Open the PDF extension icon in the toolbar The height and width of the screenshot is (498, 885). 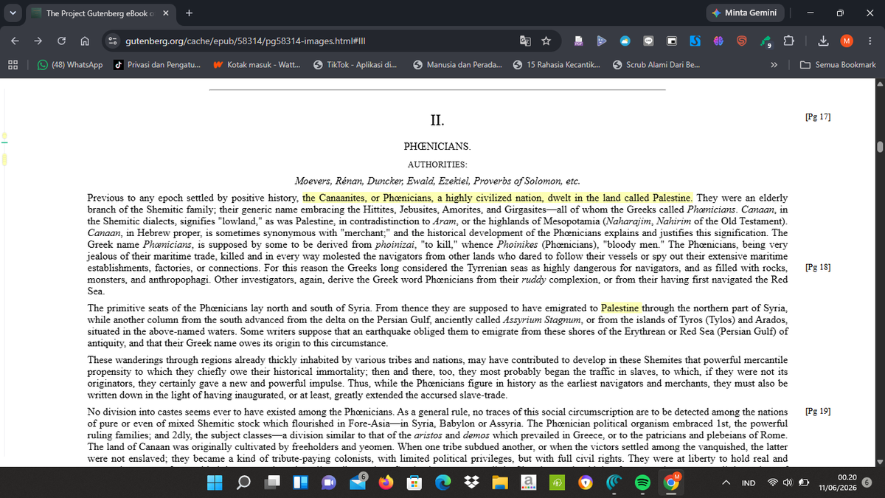pos(579,41)
